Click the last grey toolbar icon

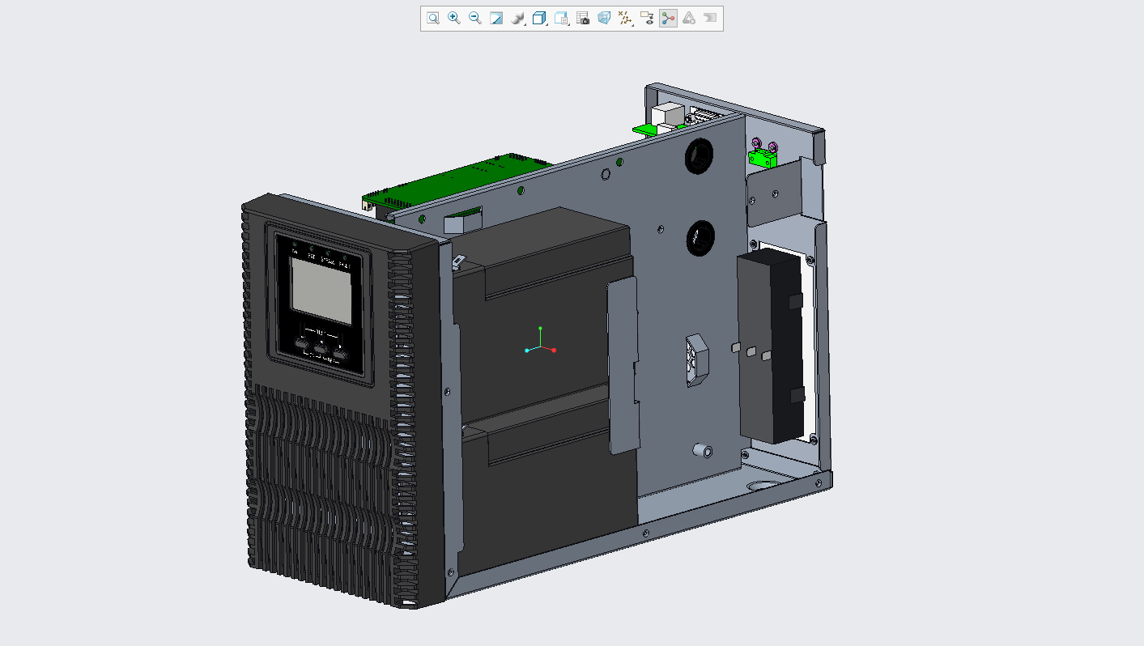click(710, 18)
